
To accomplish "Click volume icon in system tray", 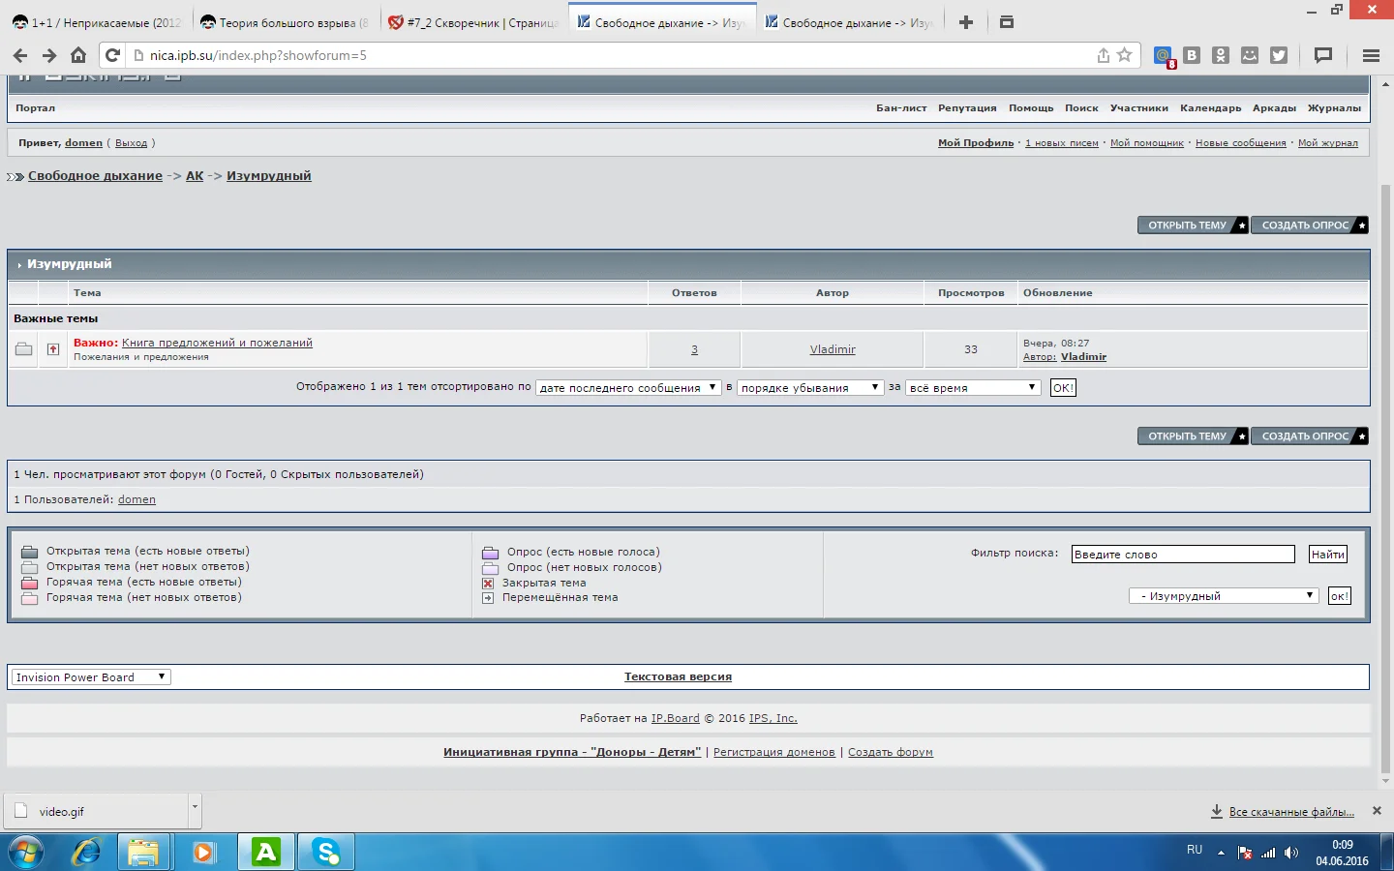I will [x=1291, y=853].
